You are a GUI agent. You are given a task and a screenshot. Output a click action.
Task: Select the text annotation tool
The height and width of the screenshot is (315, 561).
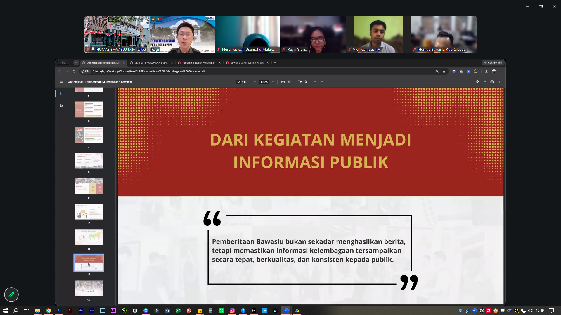(x=300, y=82)
